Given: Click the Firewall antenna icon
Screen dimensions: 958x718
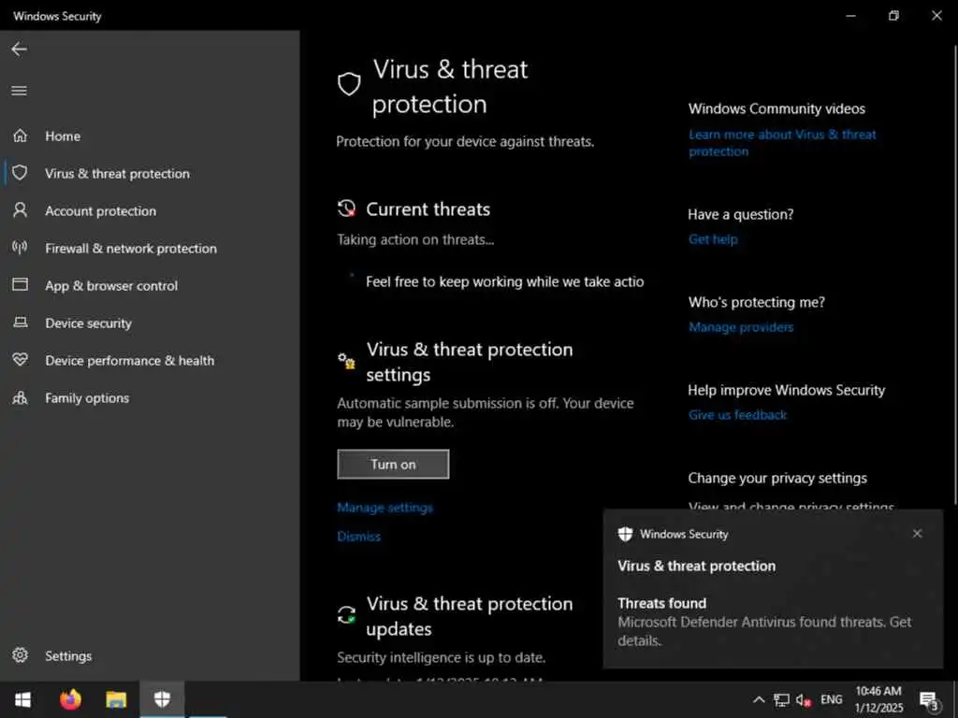Looking at the screenshot, I should pyautogui.click(x=20, y=247).
